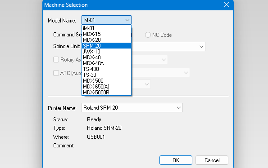Choose MDX-5000R from the model list
The image size is (268, 168).
pos(106,93)
